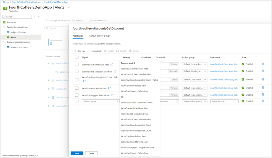Open the Select a signal dropdown

click(x=101, y=101)
